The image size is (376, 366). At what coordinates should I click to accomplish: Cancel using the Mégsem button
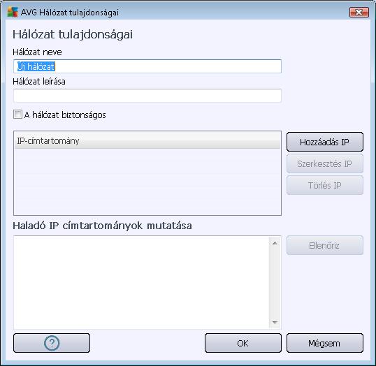pyautogui.click(x=325, y=343)
